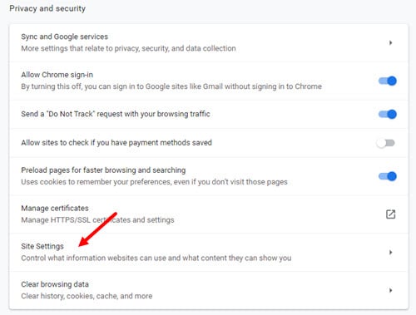Click Privacy and security heading
This screenshot has height=315, width=416.
click(47, 8)
